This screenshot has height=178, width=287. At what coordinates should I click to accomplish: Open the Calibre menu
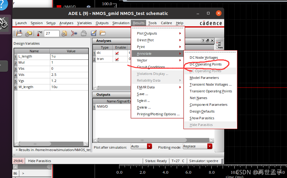166,23
